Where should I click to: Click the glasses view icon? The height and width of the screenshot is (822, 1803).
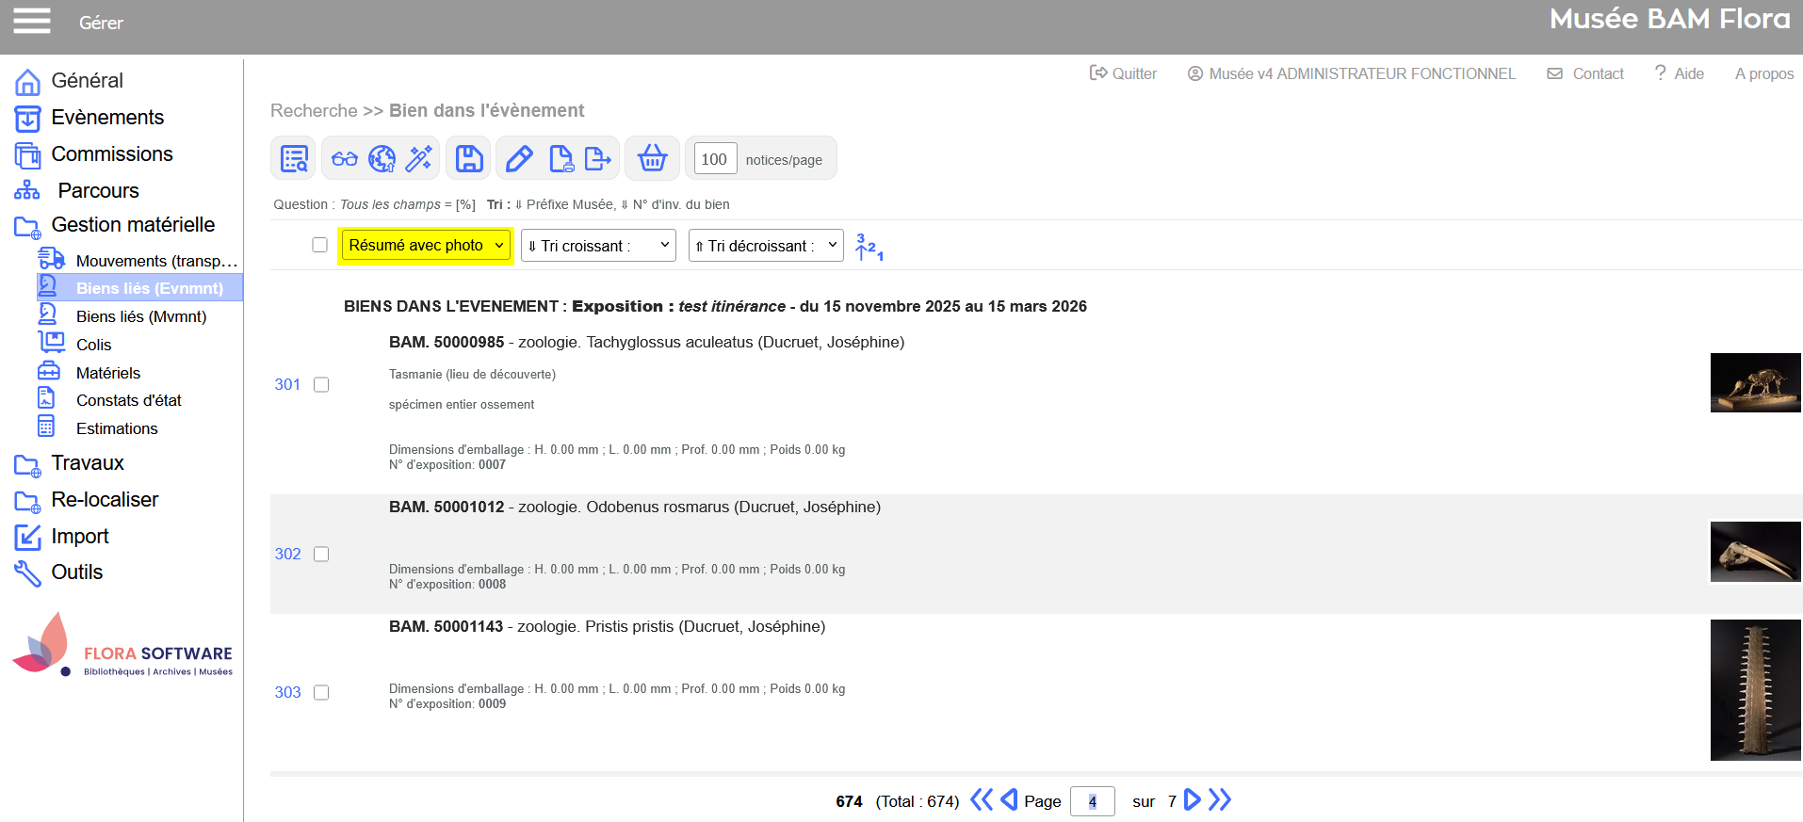coord(344,158)
